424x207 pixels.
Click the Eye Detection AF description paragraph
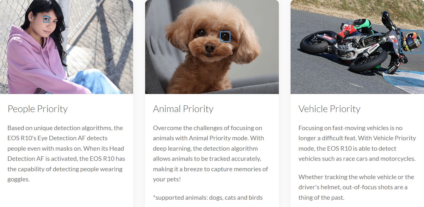coord(66,154)
